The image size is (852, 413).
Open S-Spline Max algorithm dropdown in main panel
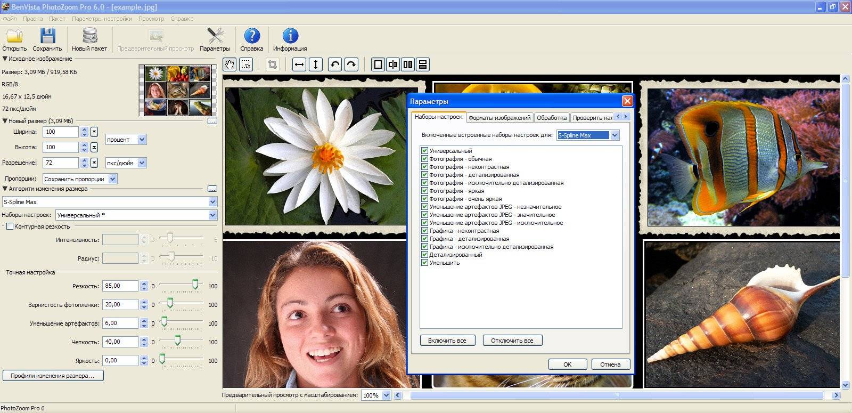point(109,202)
